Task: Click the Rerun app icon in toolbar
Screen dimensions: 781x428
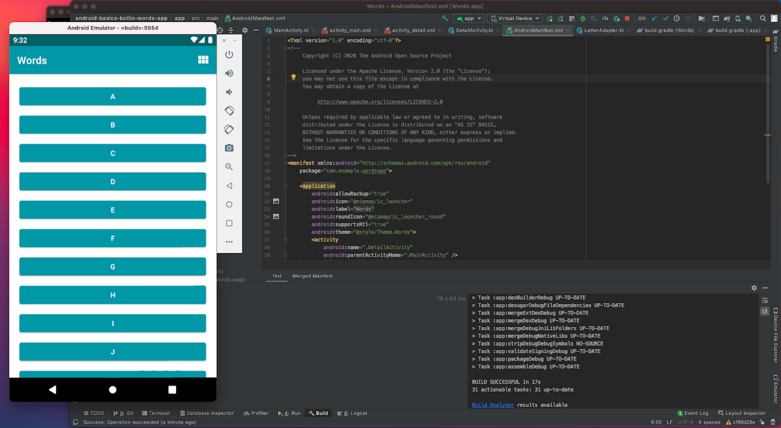Action: [550, 18]
